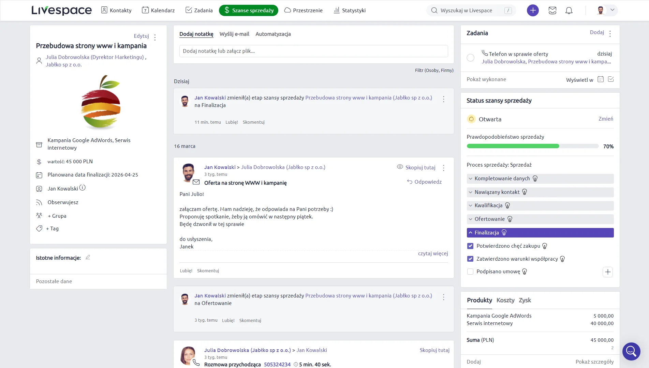
Task: Open the Szanse sprzedaży dollar icon
Action: [x=226, y=10]
